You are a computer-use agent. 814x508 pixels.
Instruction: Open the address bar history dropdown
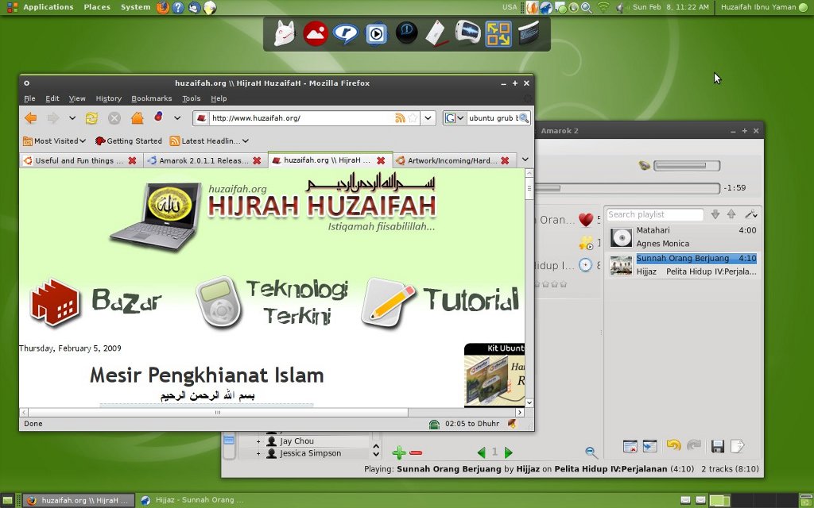[428, 118]
